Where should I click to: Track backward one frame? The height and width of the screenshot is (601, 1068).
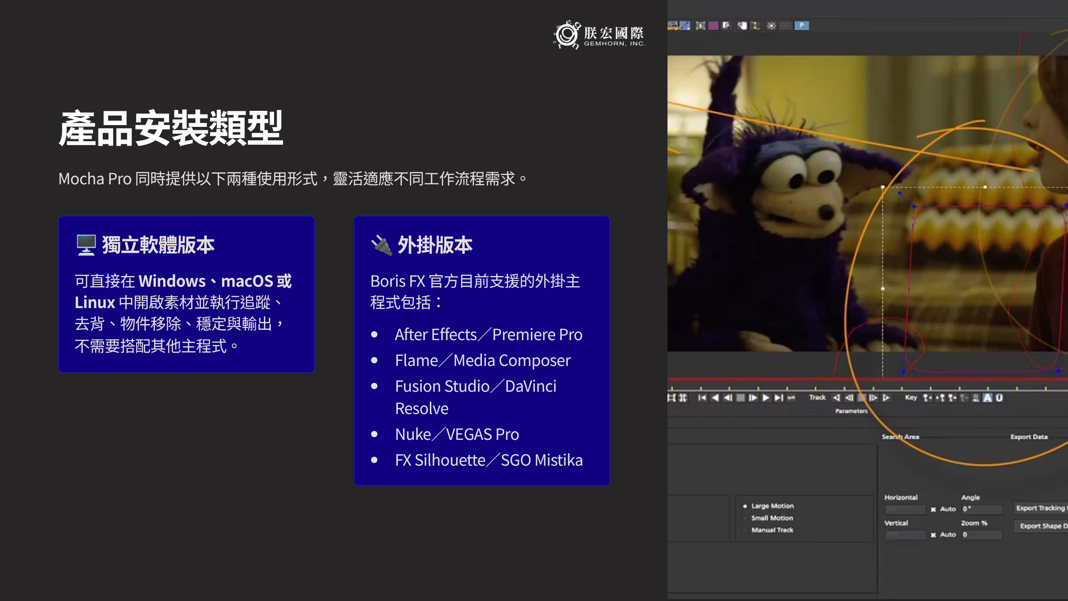point(849,398)
